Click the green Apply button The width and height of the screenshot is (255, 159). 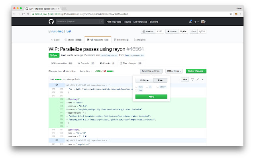tap(151, 97)
